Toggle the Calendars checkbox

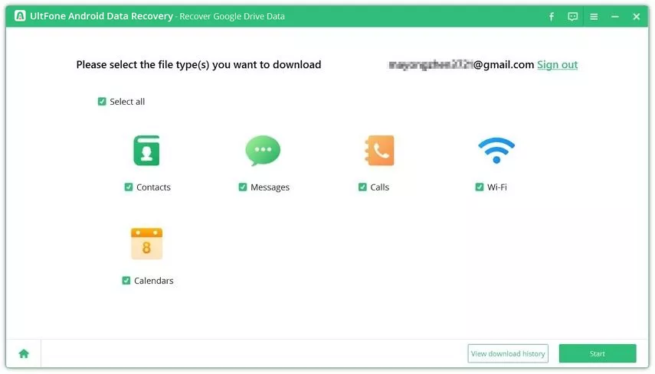pos(126,281)
